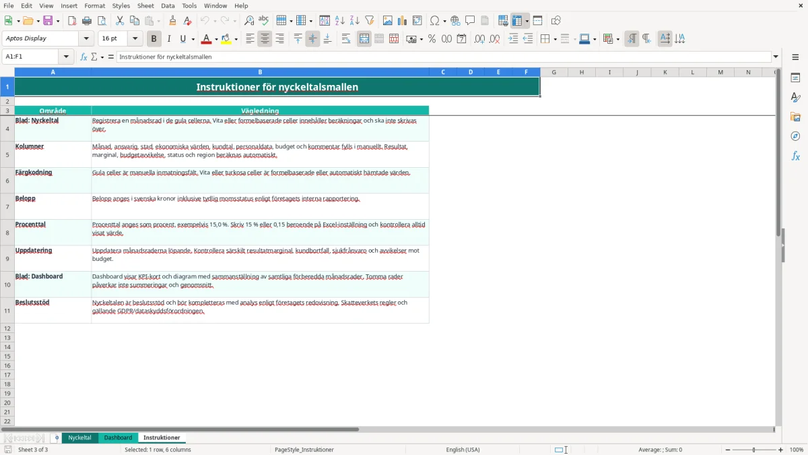Open the sidebar Styles panel icon
The width and height of the screenshot is (808, 455).
795,97
